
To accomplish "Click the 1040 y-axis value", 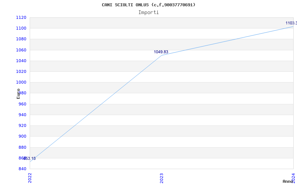I will [21, 61].
